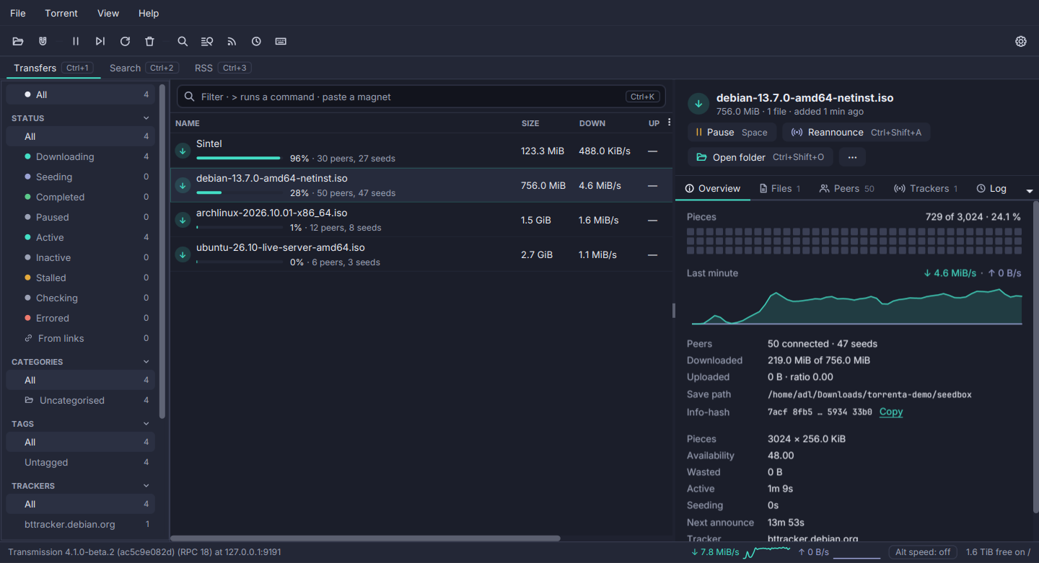This screenshot has height=563, width=1039.
Task: Open keyboard shortcuts via the keyboard icon
Action: [281, 42]
